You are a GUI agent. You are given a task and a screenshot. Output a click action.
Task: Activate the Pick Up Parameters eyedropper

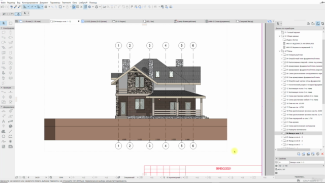click(x=15, y=7)
